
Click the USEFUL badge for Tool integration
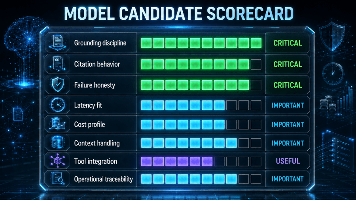coord(288,161)
